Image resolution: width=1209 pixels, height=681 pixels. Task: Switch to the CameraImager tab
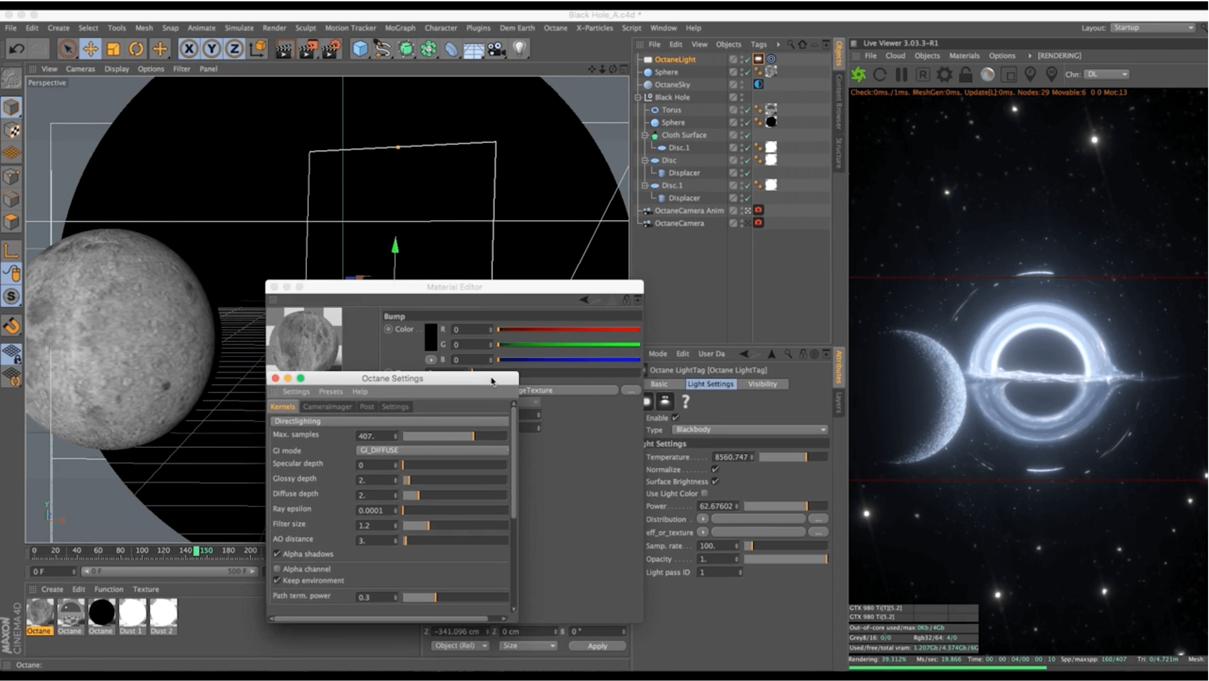[x=327, y=407]
